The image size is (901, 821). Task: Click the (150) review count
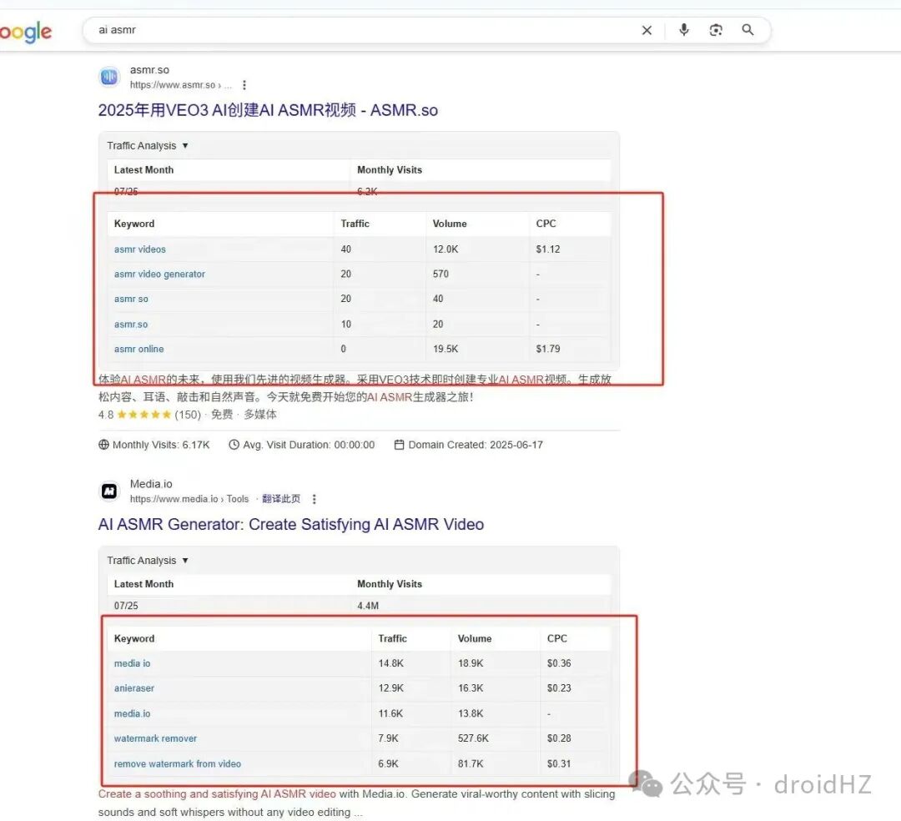[188, 414]
